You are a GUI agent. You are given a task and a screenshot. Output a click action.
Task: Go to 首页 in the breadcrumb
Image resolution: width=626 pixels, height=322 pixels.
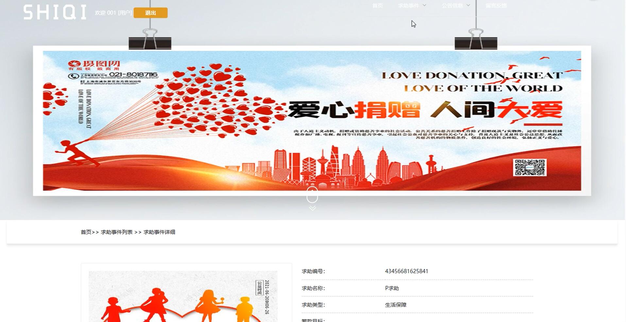[x=86, y=232]
